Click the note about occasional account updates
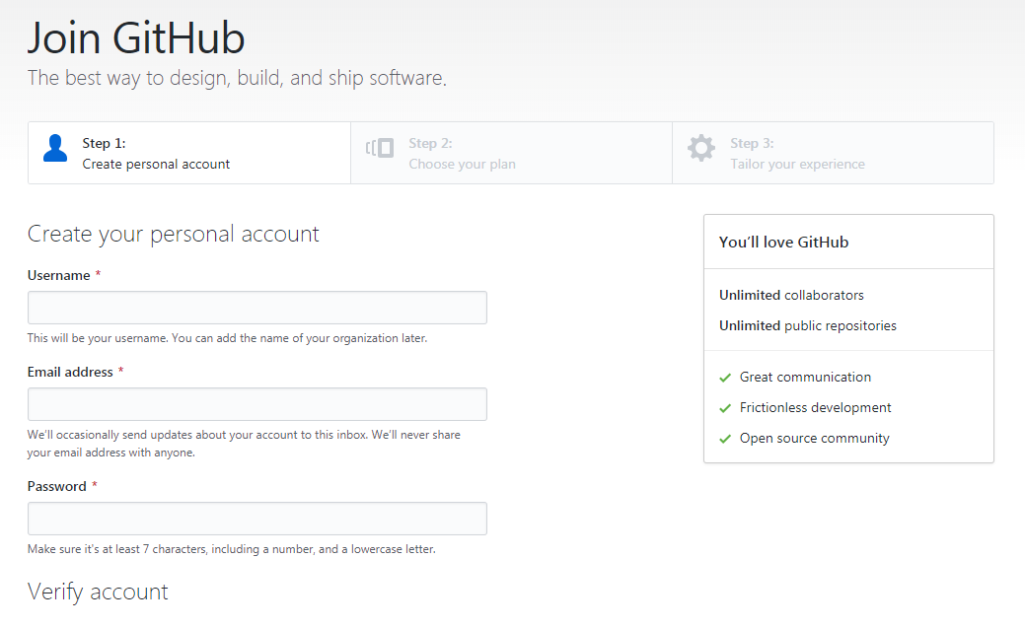This screenshot has width=1025, height=628. coord(244,444)
